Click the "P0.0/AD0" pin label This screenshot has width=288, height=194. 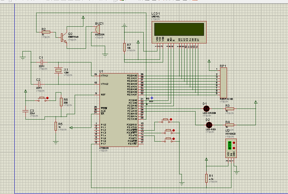coord(132,76)
